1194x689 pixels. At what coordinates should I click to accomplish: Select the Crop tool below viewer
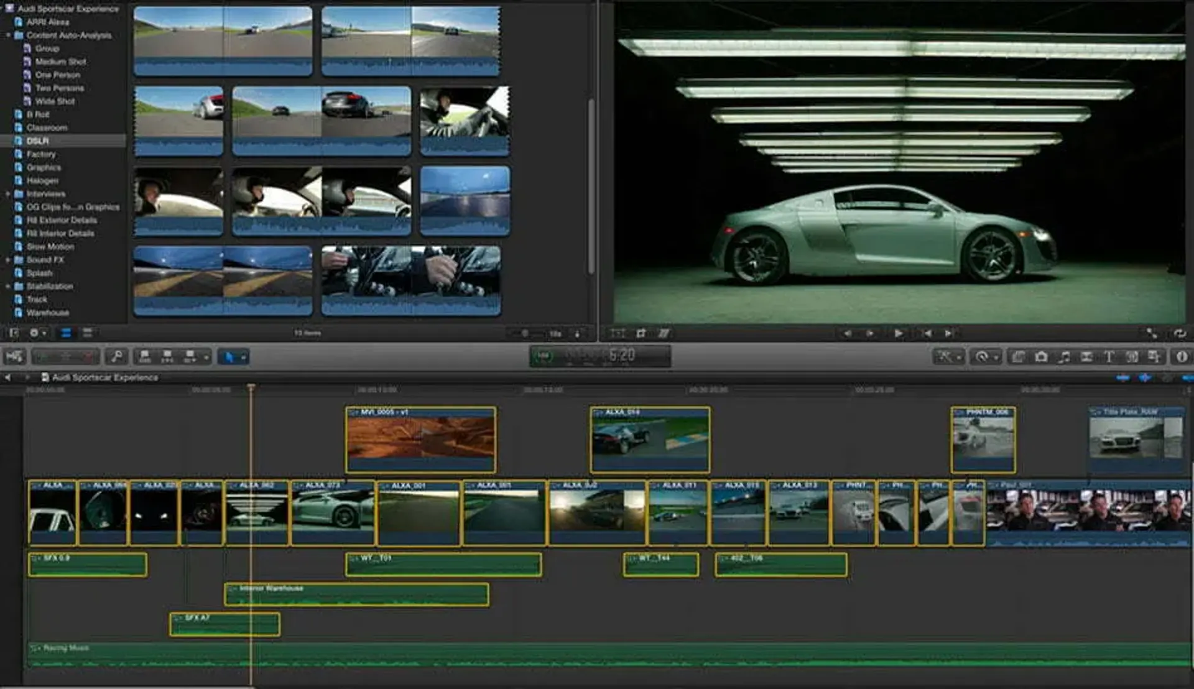pos(641,333)
